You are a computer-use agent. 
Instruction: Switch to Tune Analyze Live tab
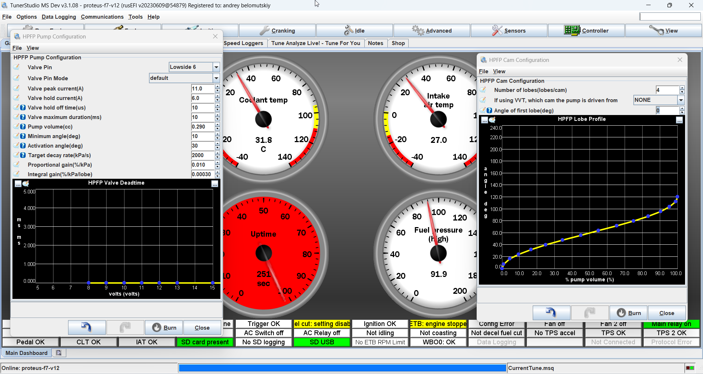click(x=316, y=43)
